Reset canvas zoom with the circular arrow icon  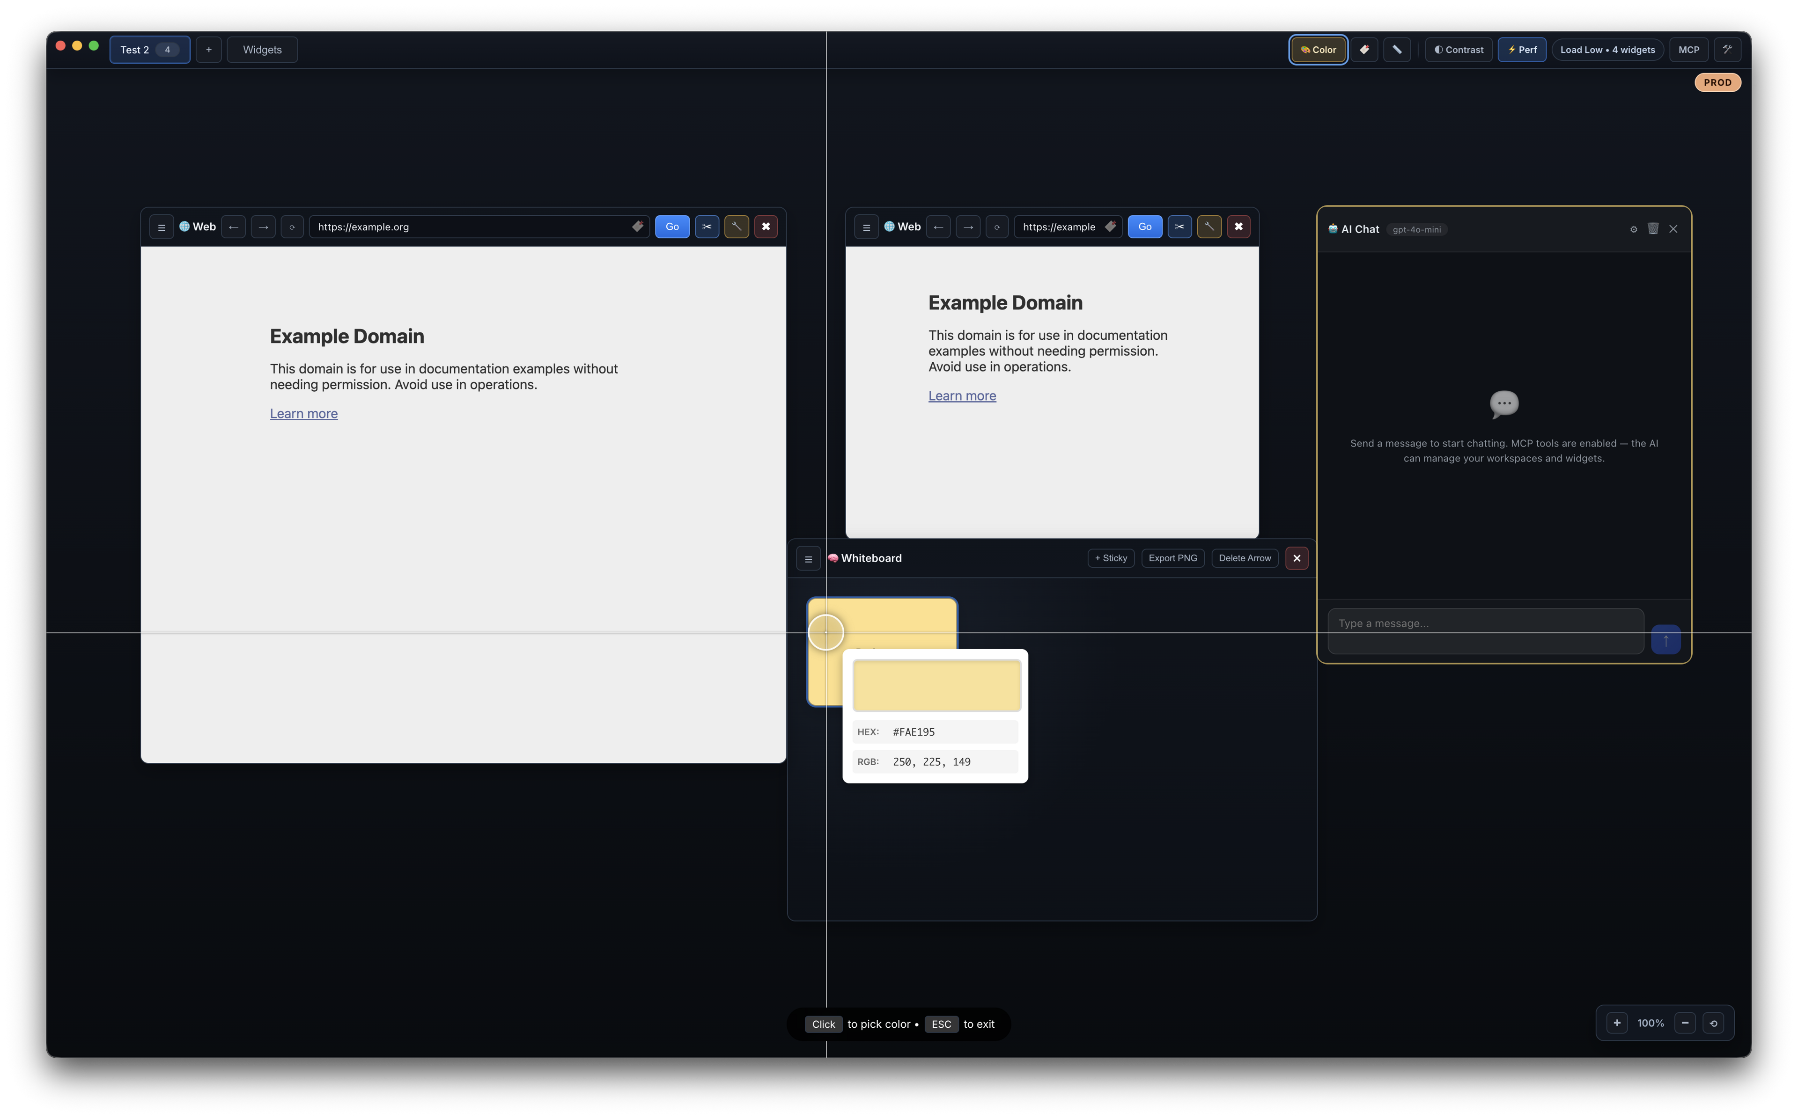tap(1713, 1023)
